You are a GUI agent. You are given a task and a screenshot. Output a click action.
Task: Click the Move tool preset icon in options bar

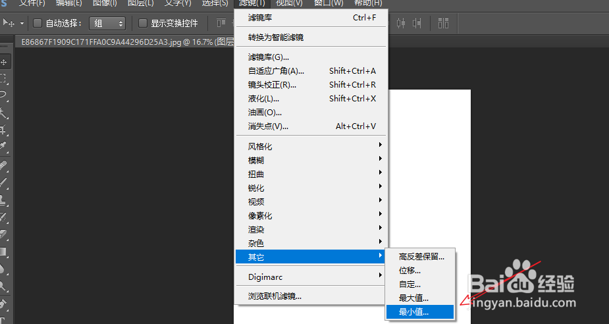pos(9,23)
